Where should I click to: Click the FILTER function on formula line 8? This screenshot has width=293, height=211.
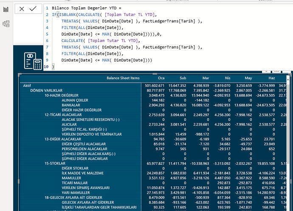[x=68, y=54]
